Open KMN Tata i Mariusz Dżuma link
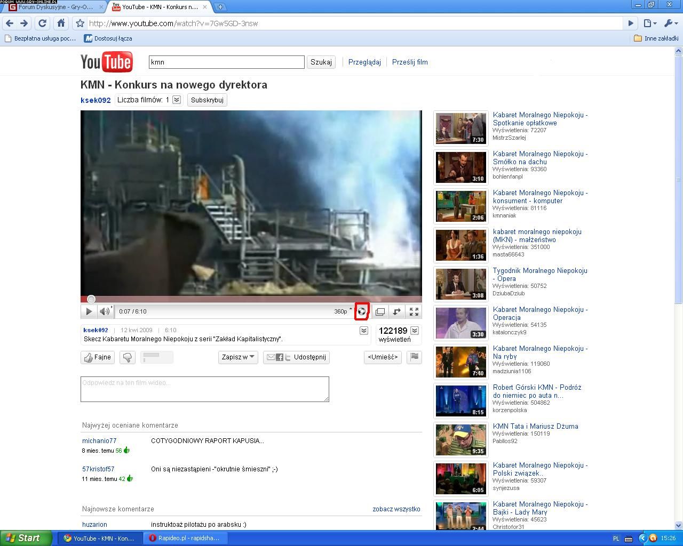The height and width of the screenshot is (546, 683). click(536, 426)
